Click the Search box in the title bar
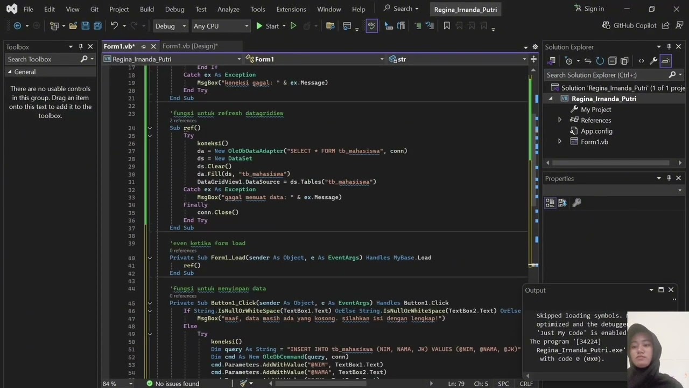 (401, 9)
